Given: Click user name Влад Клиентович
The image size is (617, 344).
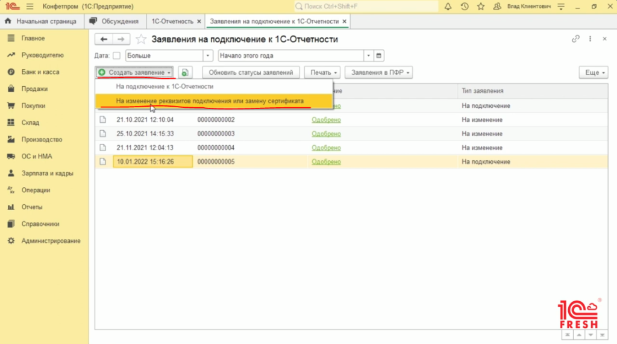Looking at the screenshot, I should 529,6.
